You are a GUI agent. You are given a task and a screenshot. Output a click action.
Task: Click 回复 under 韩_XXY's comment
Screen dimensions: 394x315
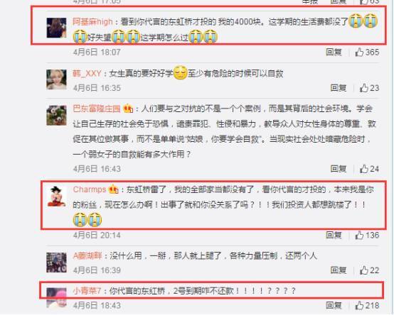(339, 88)
